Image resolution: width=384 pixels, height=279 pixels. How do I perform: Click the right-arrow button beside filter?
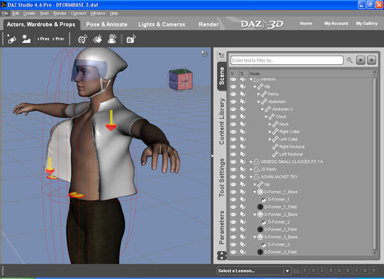(371, 60)
